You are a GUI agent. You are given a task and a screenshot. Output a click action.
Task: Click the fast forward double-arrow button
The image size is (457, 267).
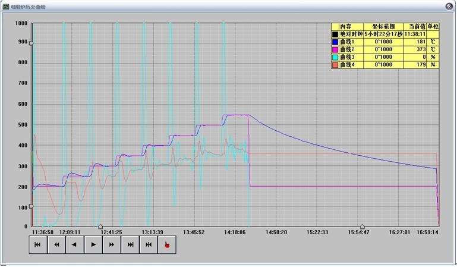pyautogui.click(x=111, y=244)
